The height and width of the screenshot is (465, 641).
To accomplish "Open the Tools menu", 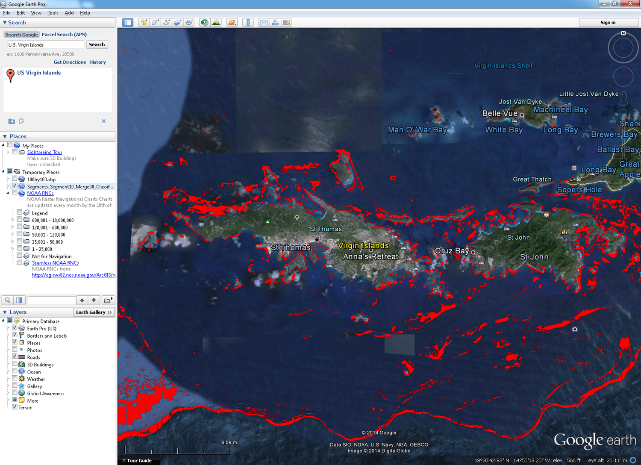I will pos(53,13).
